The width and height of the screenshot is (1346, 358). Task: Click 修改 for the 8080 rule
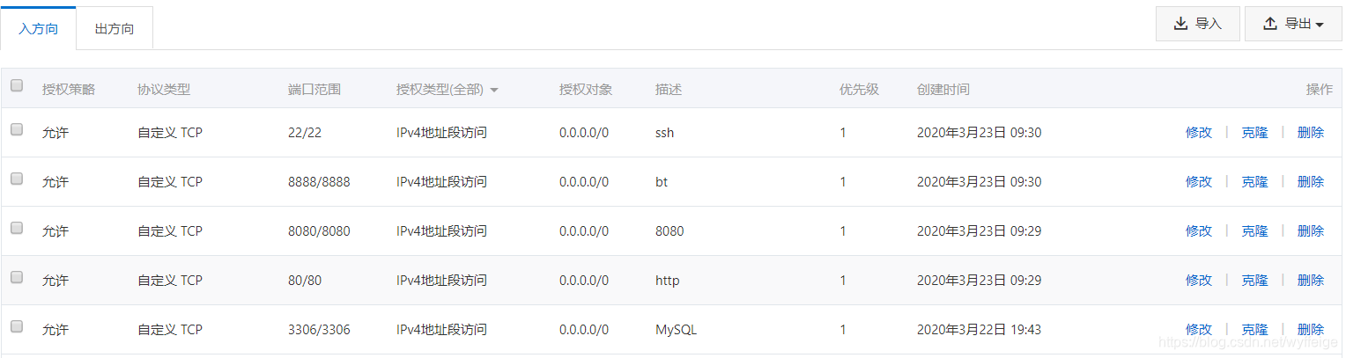coord(1199,231)
